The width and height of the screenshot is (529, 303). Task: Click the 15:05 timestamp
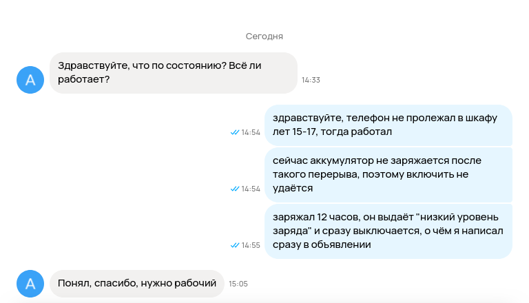tap(238, 284)
